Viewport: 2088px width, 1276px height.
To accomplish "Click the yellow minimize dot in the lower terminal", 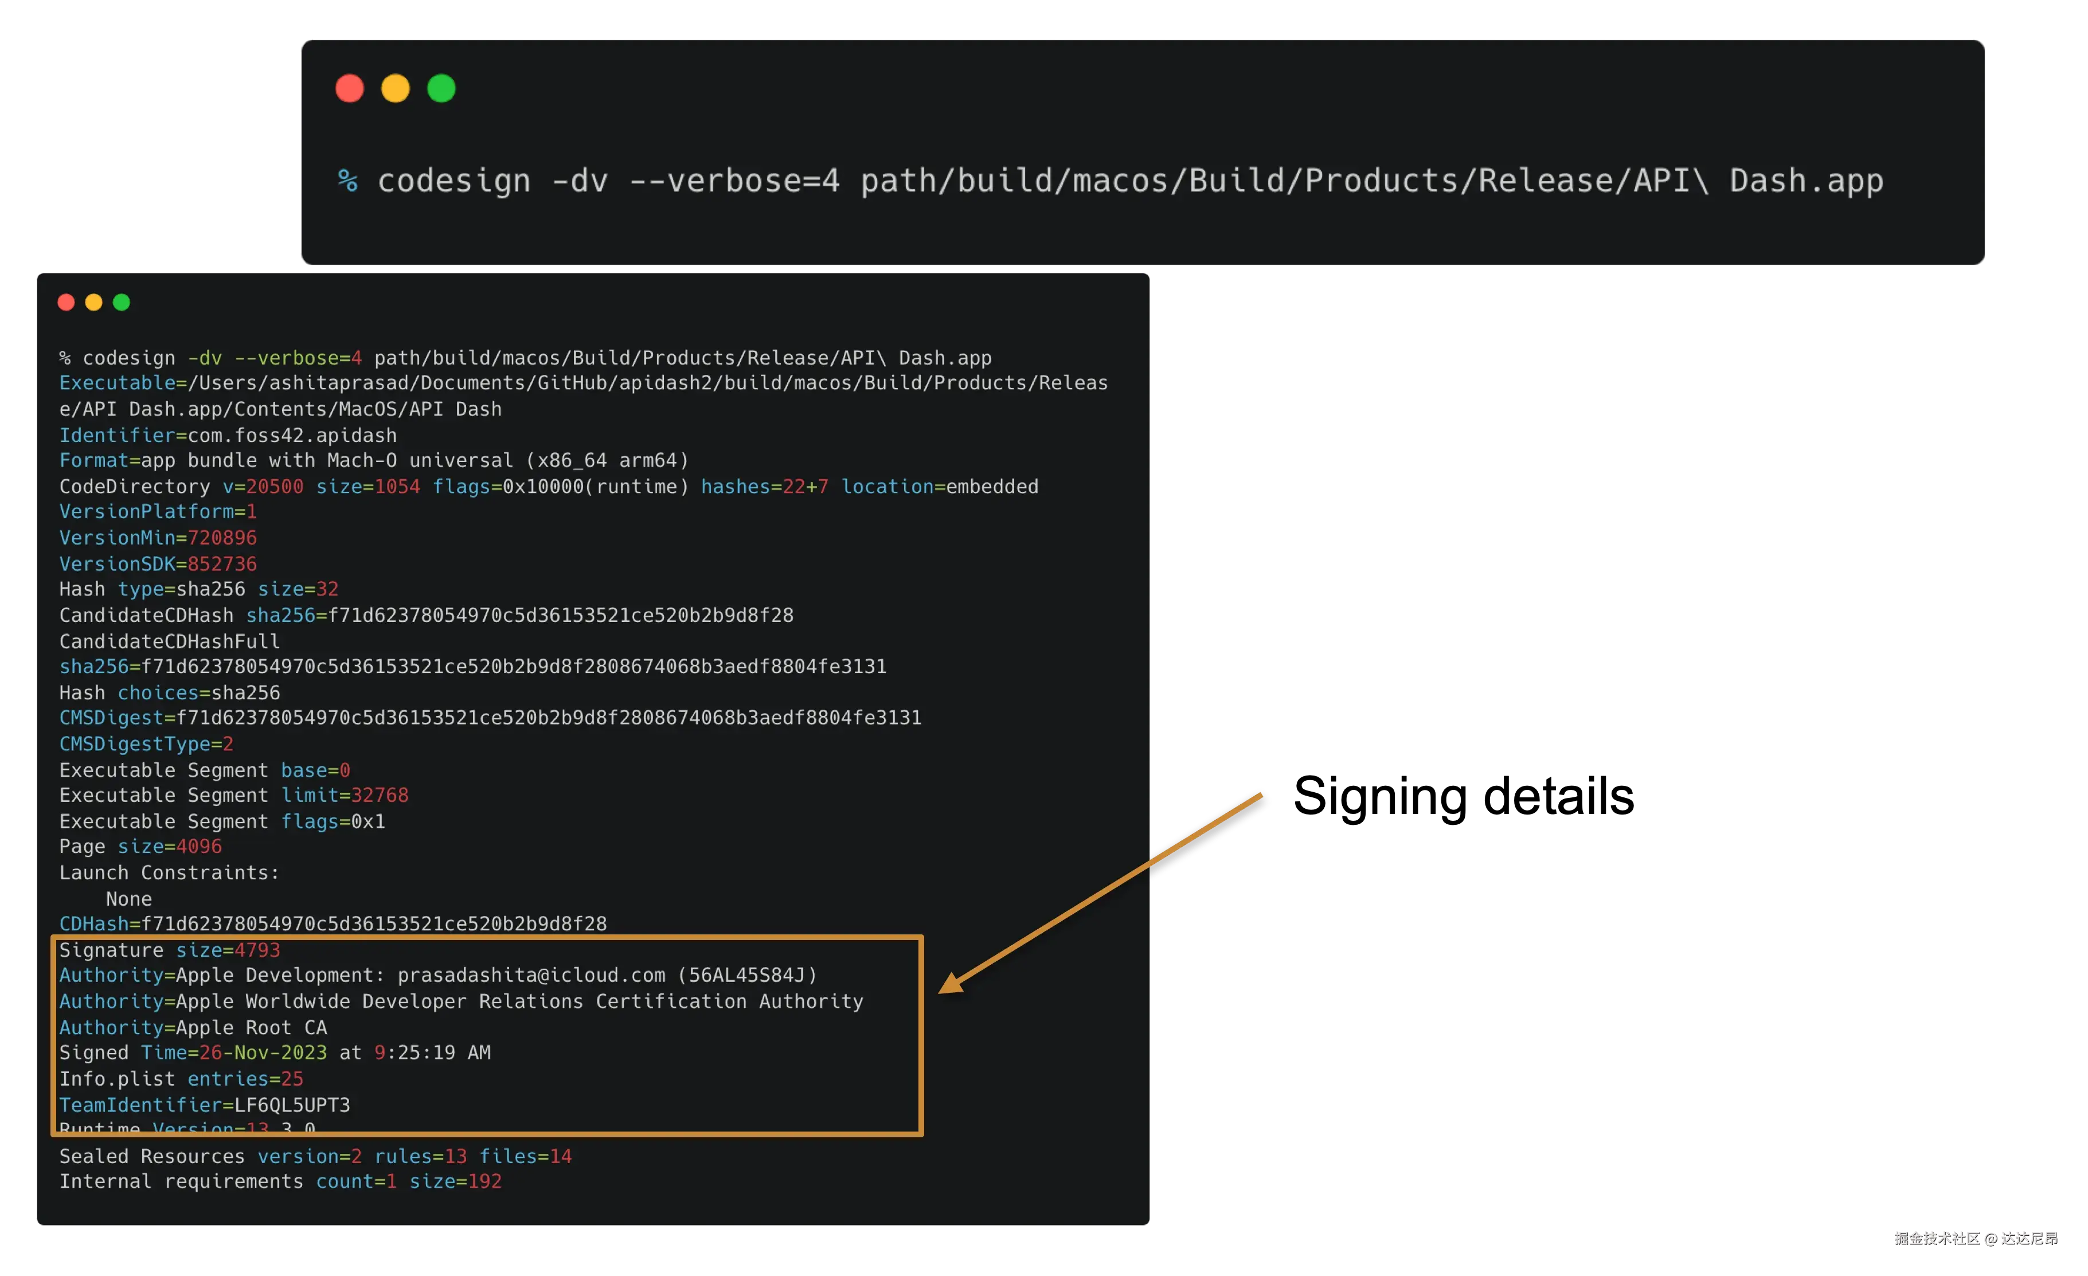I will click(x=94, y=303).
